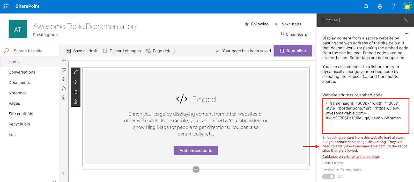The width and height of the screenshot is (414, 182).
Task: Click the Following star icon
Action: (247, 24)
